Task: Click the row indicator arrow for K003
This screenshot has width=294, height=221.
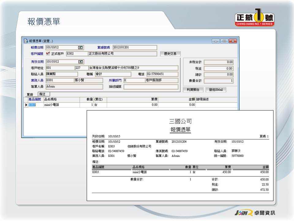Action: [x=26, y=105]
